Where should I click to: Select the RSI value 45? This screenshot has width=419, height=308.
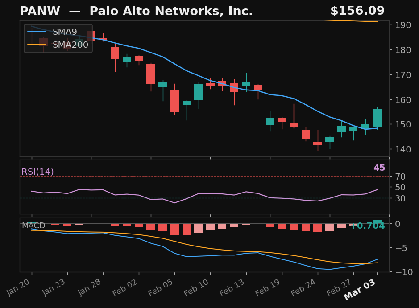[379, 168]
